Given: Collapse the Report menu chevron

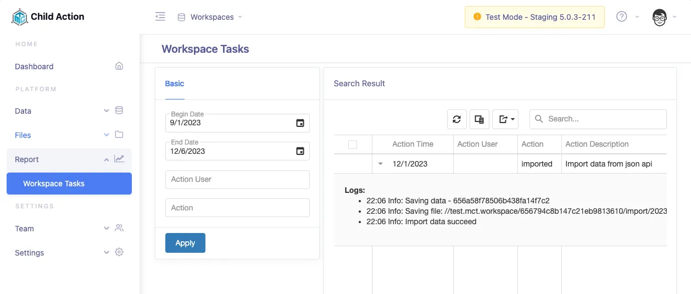Looking at the screenshot, I should click(107, 159).
